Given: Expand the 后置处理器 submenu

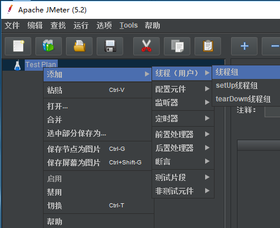Looking at the screenshot, I should (x=183, y=148).
